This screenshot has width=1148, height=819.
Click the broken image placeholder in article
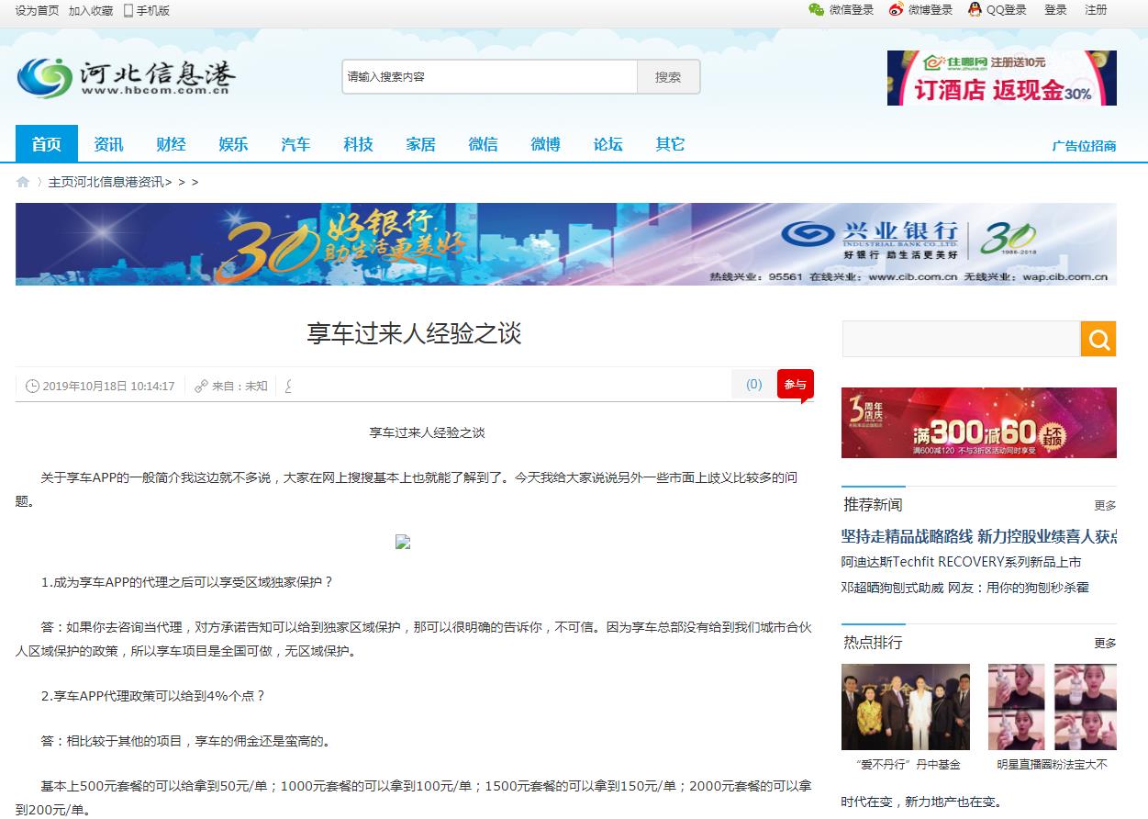tap(403, 543)
